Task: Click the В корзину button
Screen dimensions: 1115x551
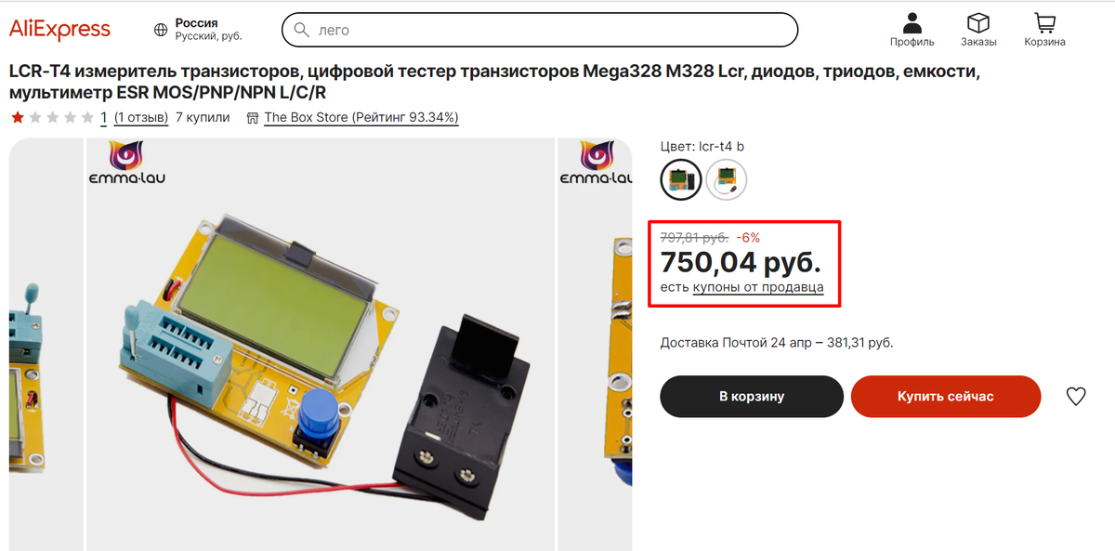Action: [x=752, y=397]
